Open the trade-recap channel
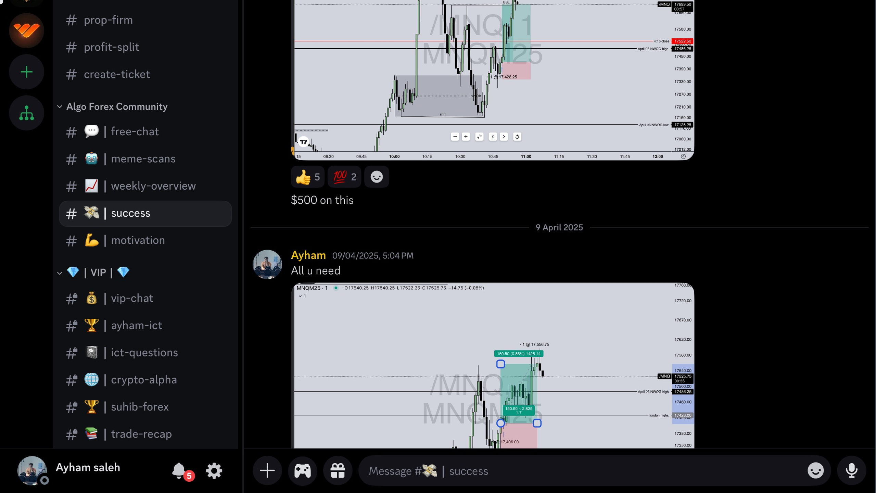The image size is (876, 493). click(145, 434)
